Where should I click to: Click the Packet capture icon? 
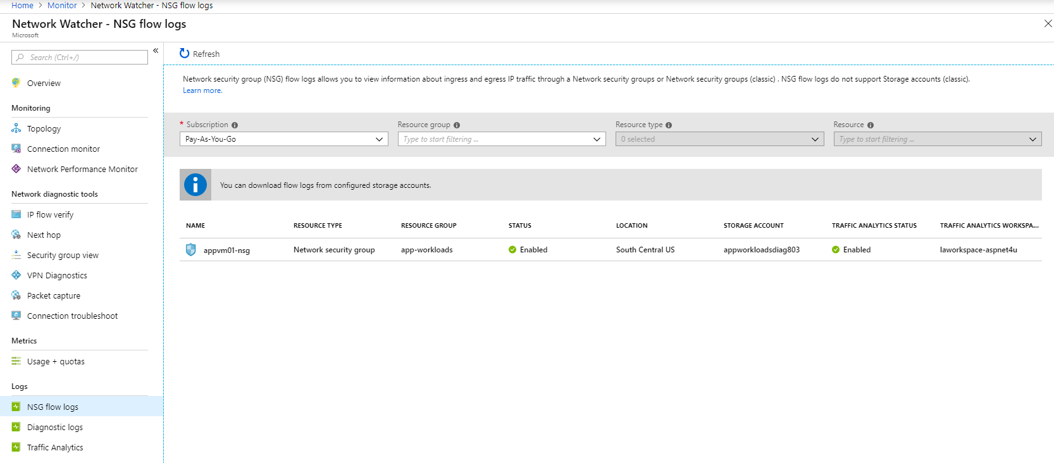pos(16,295)
